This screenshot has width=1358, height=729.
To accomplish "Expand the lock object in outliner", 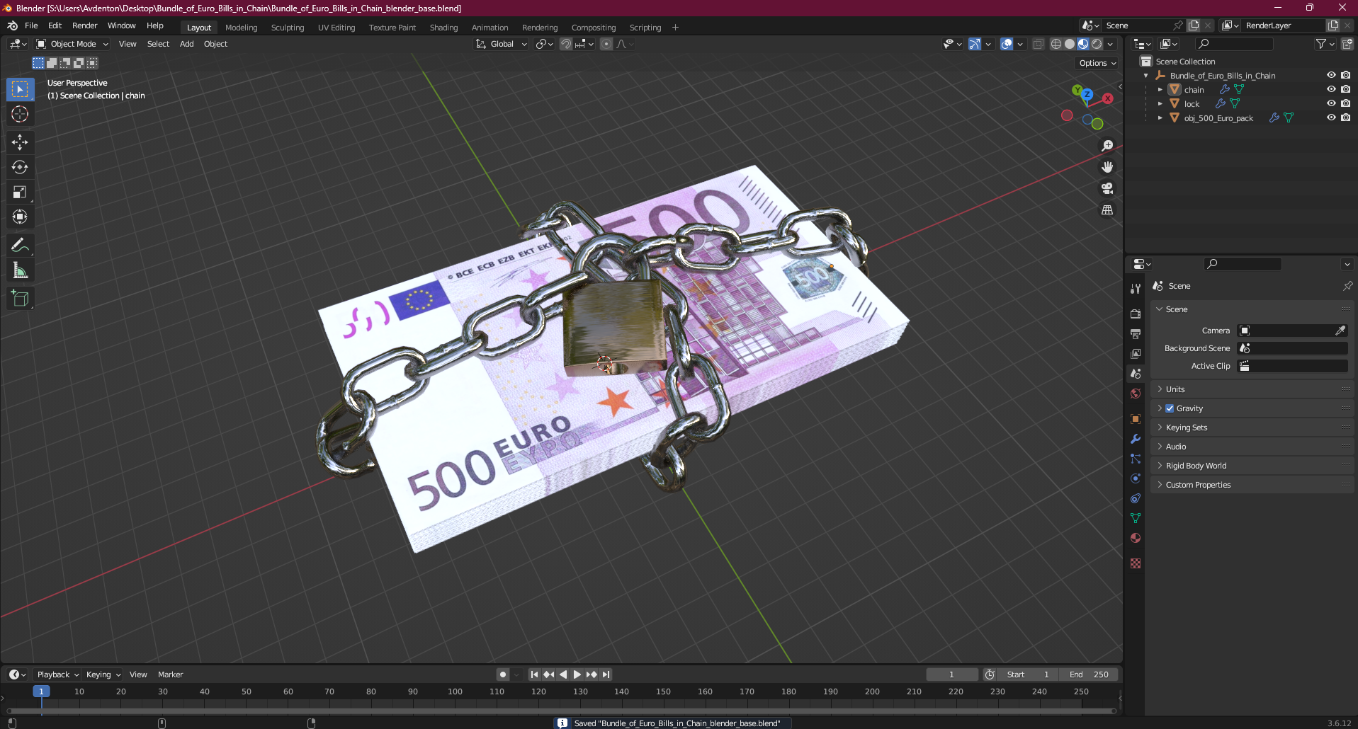I will point(1160,104).
